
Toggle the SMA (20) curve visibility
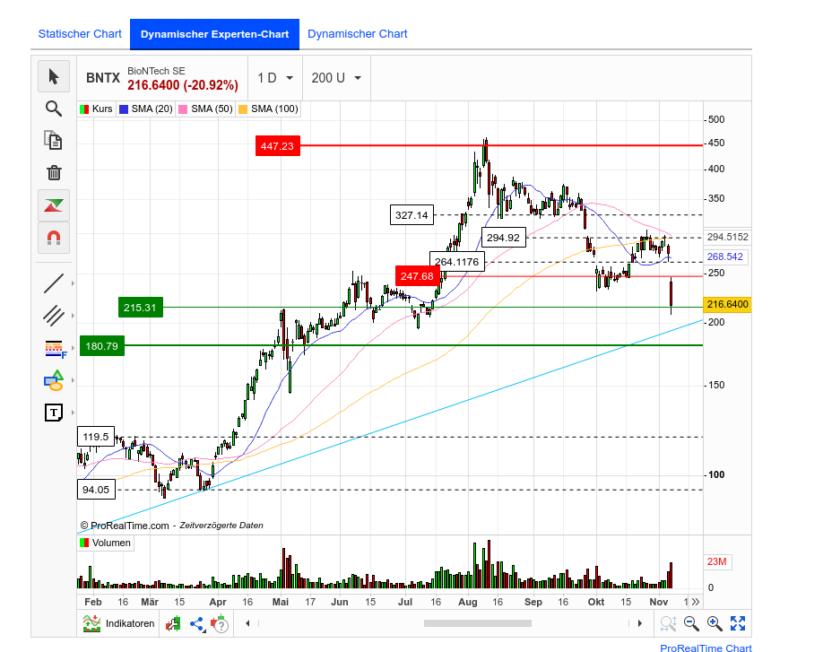(145, 109)
